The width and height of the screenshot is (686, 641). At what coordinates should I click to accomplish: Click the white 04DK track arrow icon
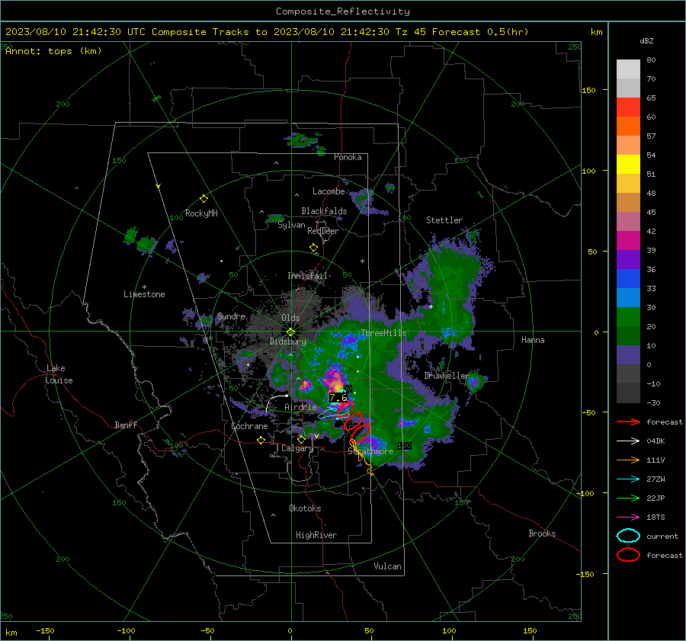click(x=628, y=441)
